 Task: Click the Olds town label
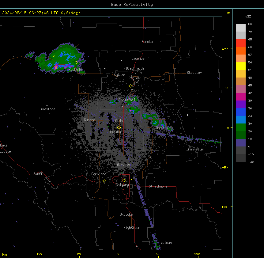pos(119,121)
